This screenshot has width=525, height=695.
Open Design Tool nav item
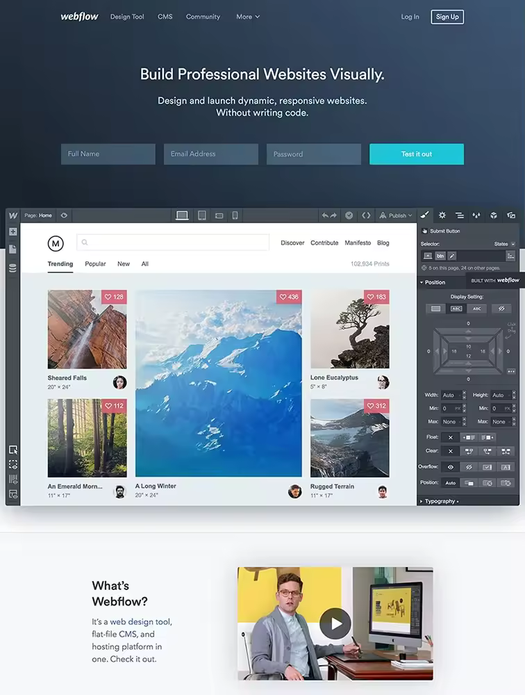[127, 17]
